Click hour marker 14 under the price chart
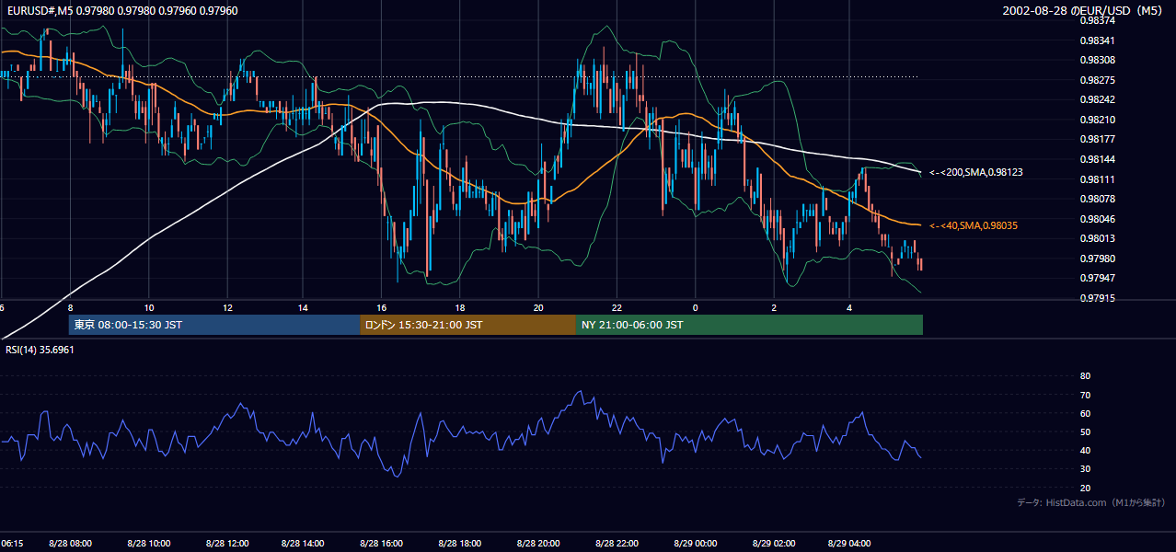The height and width of the screenshot is (552, 1176). [x=303, y=307]
